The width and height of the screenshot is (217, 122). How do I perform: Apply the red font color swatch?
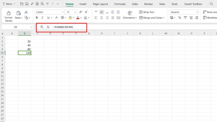click(x=78, y=18)
